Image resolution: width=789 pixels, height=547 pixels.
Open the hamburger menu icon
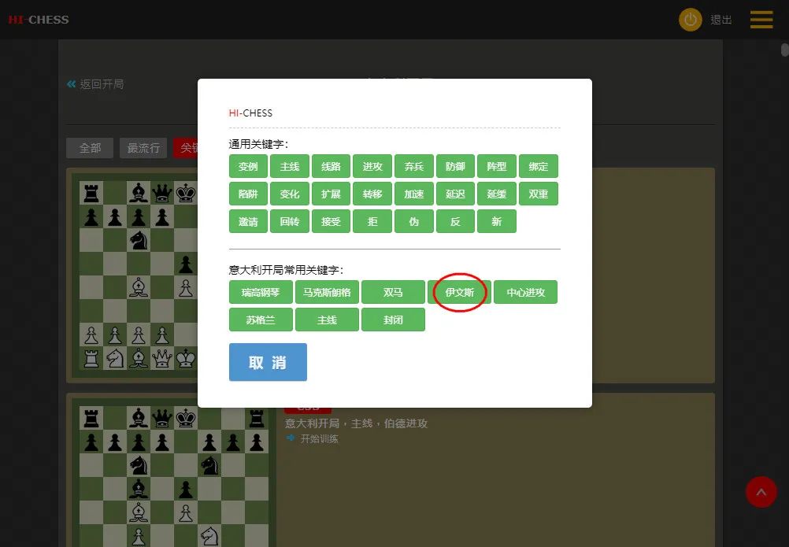click(x=761, y=20)
